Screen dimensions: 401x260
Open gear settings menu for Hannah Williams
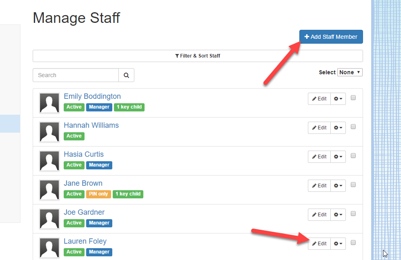338,128
